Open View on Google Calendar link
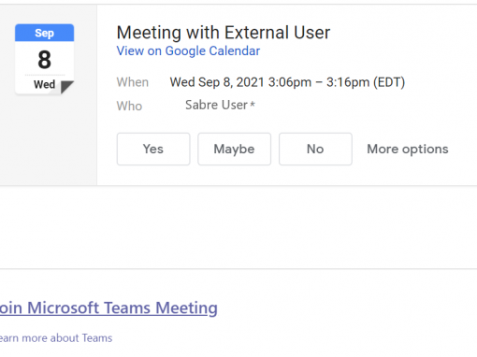The image size is (477, 357). point(188,51)
